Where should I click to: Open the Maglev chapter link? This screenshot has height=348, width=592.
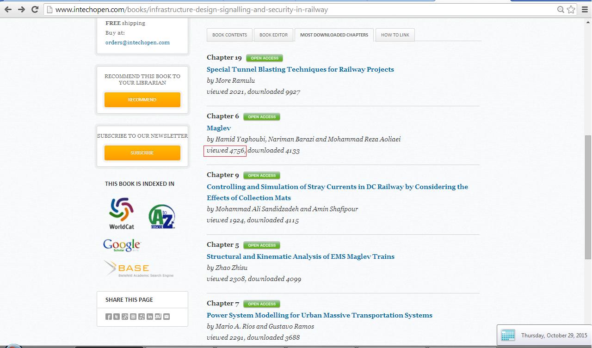click(219, 128)
